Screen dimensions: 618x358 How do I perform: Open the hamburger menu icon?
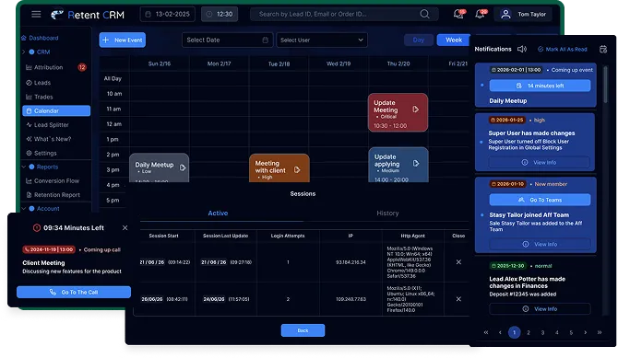(36, 14)
